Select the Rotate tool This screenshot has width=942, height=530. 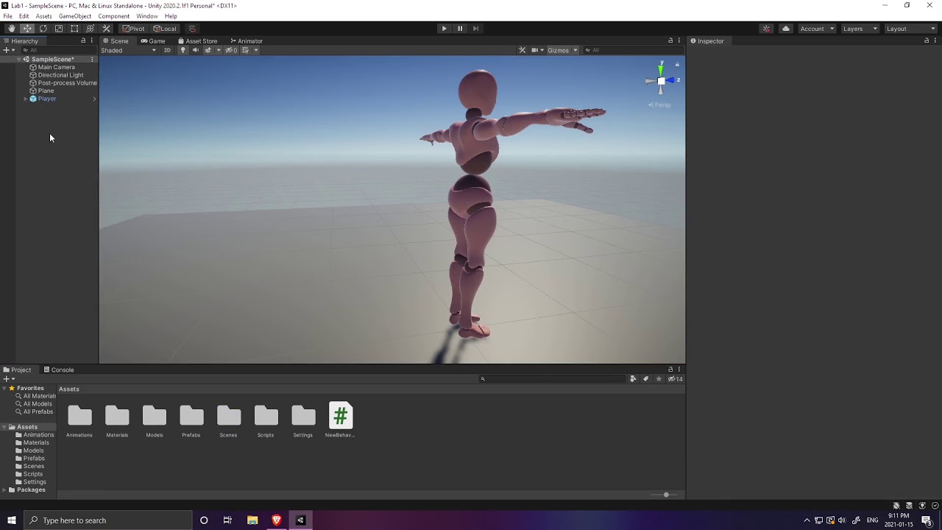(43, 29)
